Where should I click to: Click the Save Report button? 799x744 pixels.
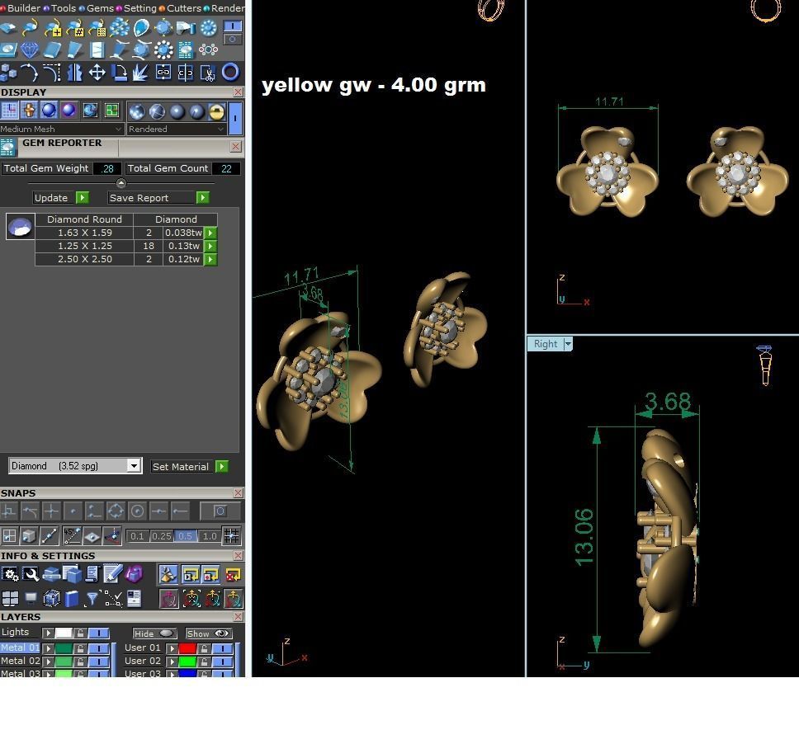click(158, 198)
